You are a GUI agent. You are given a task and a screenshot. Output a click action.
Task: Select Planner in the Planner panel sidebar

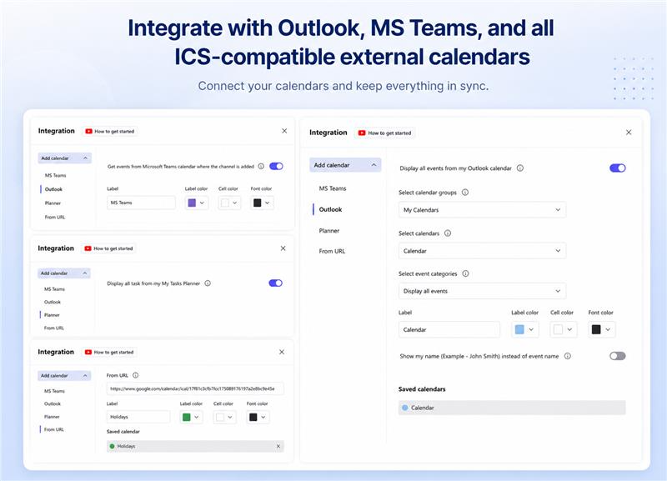point(52,315)
